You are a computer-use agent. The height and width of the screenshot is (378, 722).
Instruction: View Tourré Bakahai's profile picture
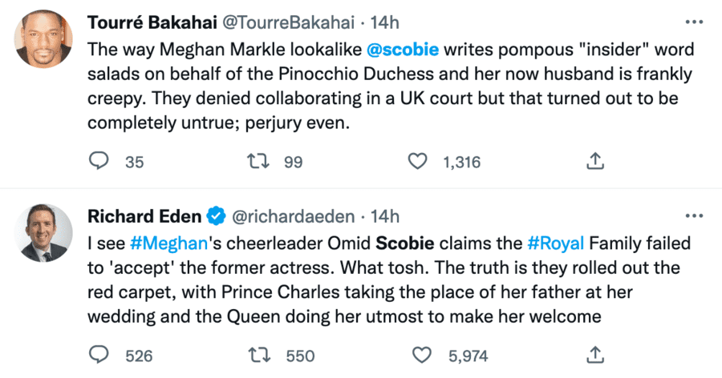point(44,40)
